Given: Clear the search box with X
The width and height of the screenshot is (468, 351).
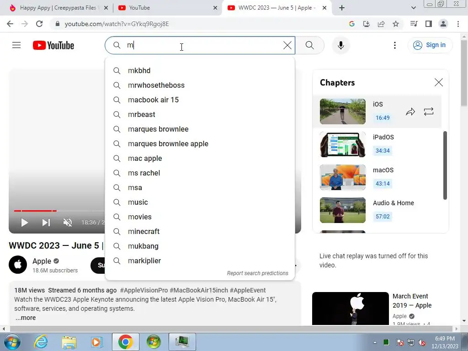Looking at the screenshot, I should coord(287,45).
